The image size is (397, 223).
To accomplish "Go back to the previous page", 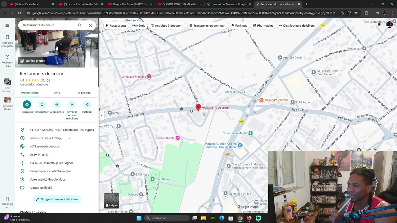I will tap(5, 13).
